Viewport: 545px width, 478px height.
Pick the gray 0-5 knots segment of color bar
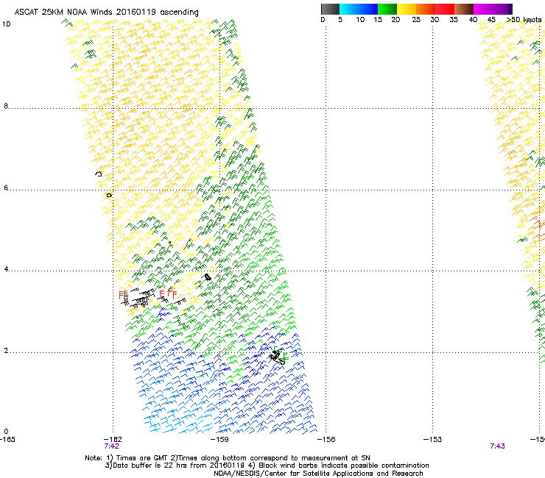click(x=331, y=9)
